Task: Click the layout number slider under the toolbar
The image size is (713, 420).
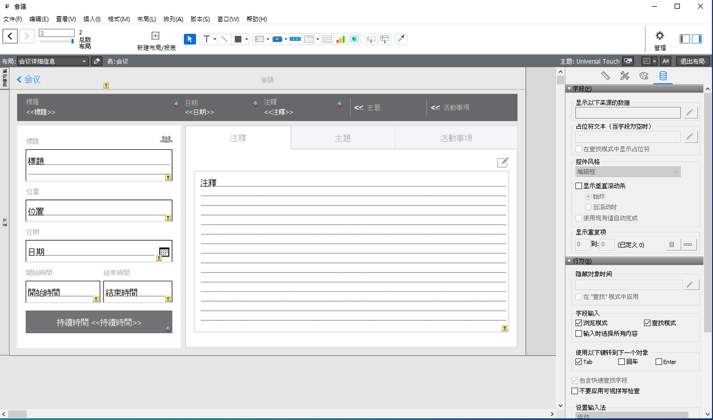Action: click(57, 41)
